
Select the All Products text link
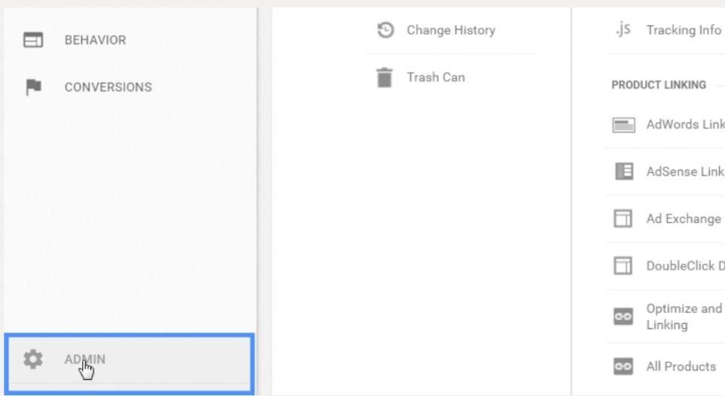tap(681, 367)
